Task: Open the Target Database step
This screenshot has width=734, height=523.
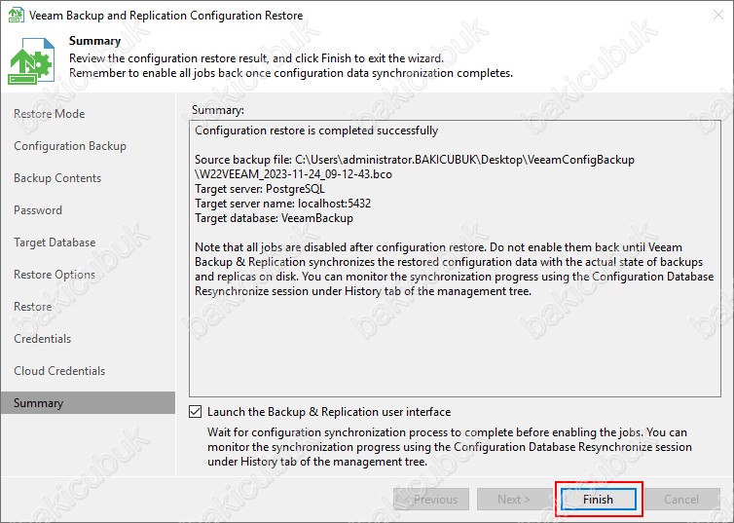Action: coord(55,243)
